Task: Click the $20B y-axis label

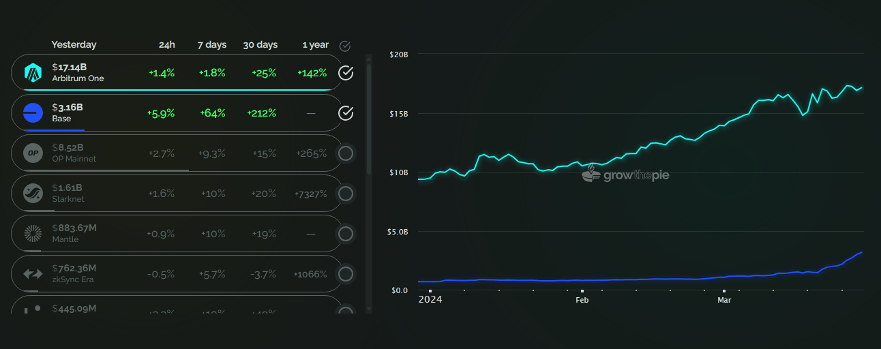Action: pyautogui.click(x=399, y=54)
